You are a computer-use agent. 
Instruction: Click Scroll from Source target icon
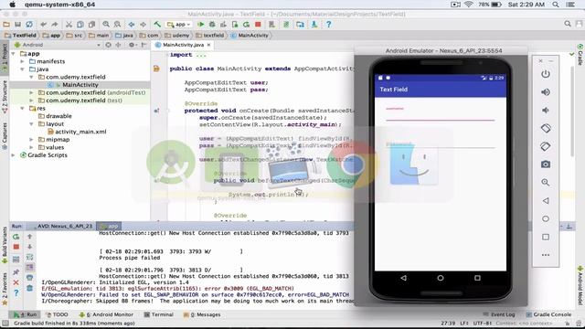108,45
